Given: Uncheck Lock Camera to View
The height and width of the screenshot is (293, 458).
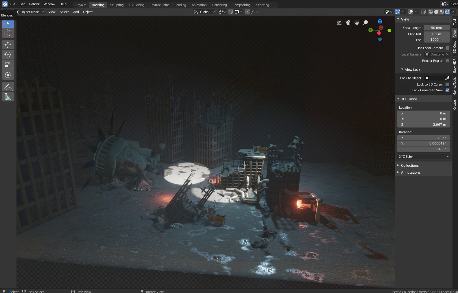Looking at the screenshot, I should coord(447,90).
